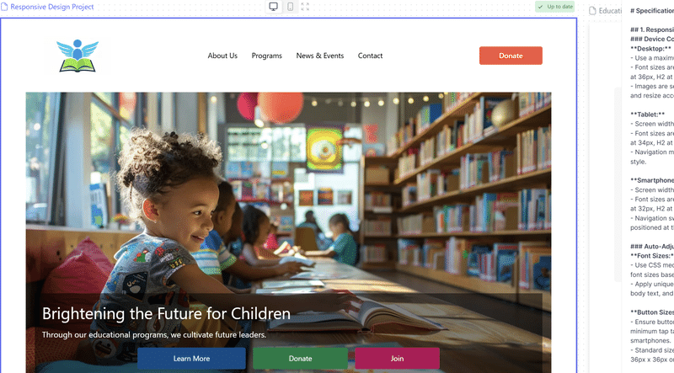Viewport: 674px width, 373px height.
Task: Click the document icon beside Educati
Action: (592, 11)
